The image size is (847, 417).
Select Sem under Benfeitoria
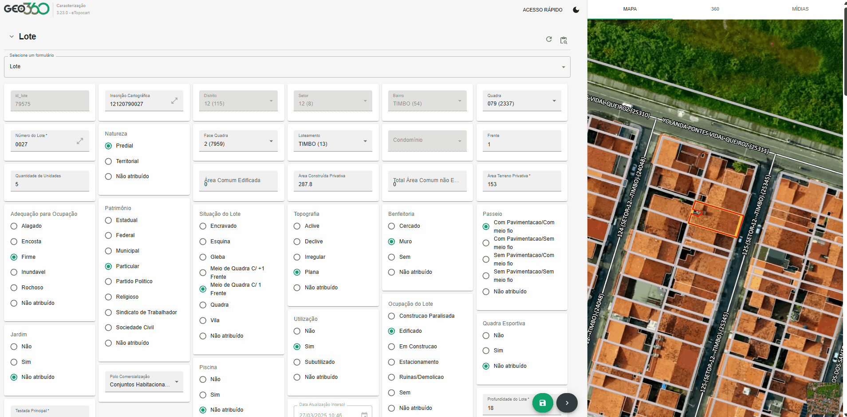(x=391, y=257)
